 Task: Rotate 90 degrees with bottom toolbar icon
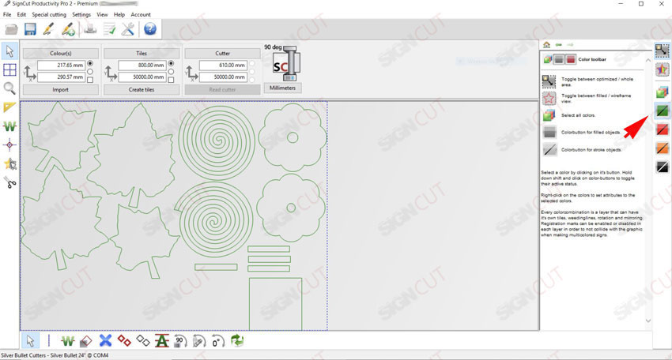pos(180,341)
